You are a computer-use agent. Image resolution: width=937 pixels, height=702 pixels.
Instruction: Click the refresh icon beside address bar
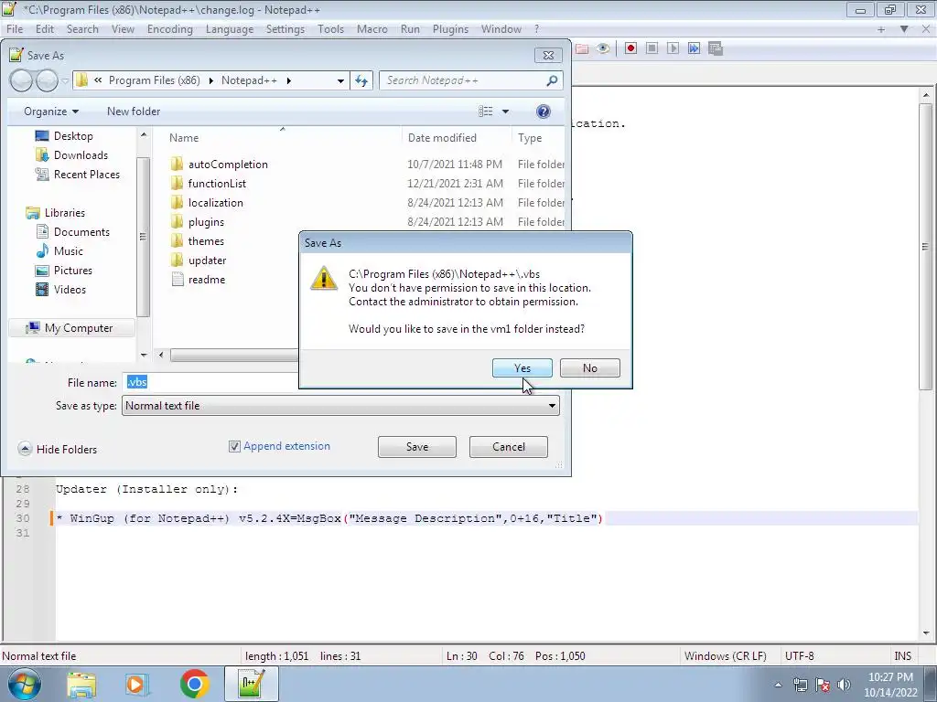361,80
